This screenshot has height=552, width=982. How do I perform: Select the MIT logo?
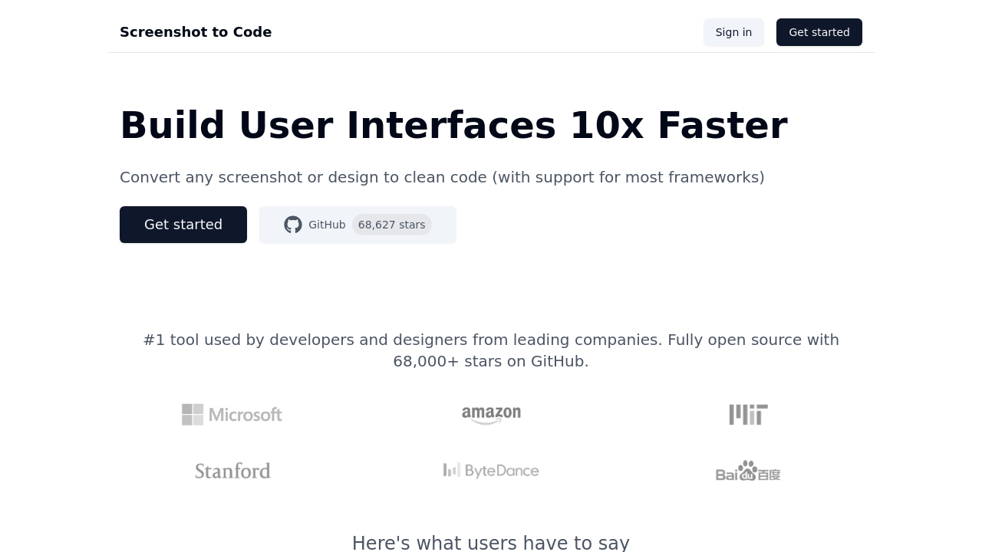coord(748,414)
